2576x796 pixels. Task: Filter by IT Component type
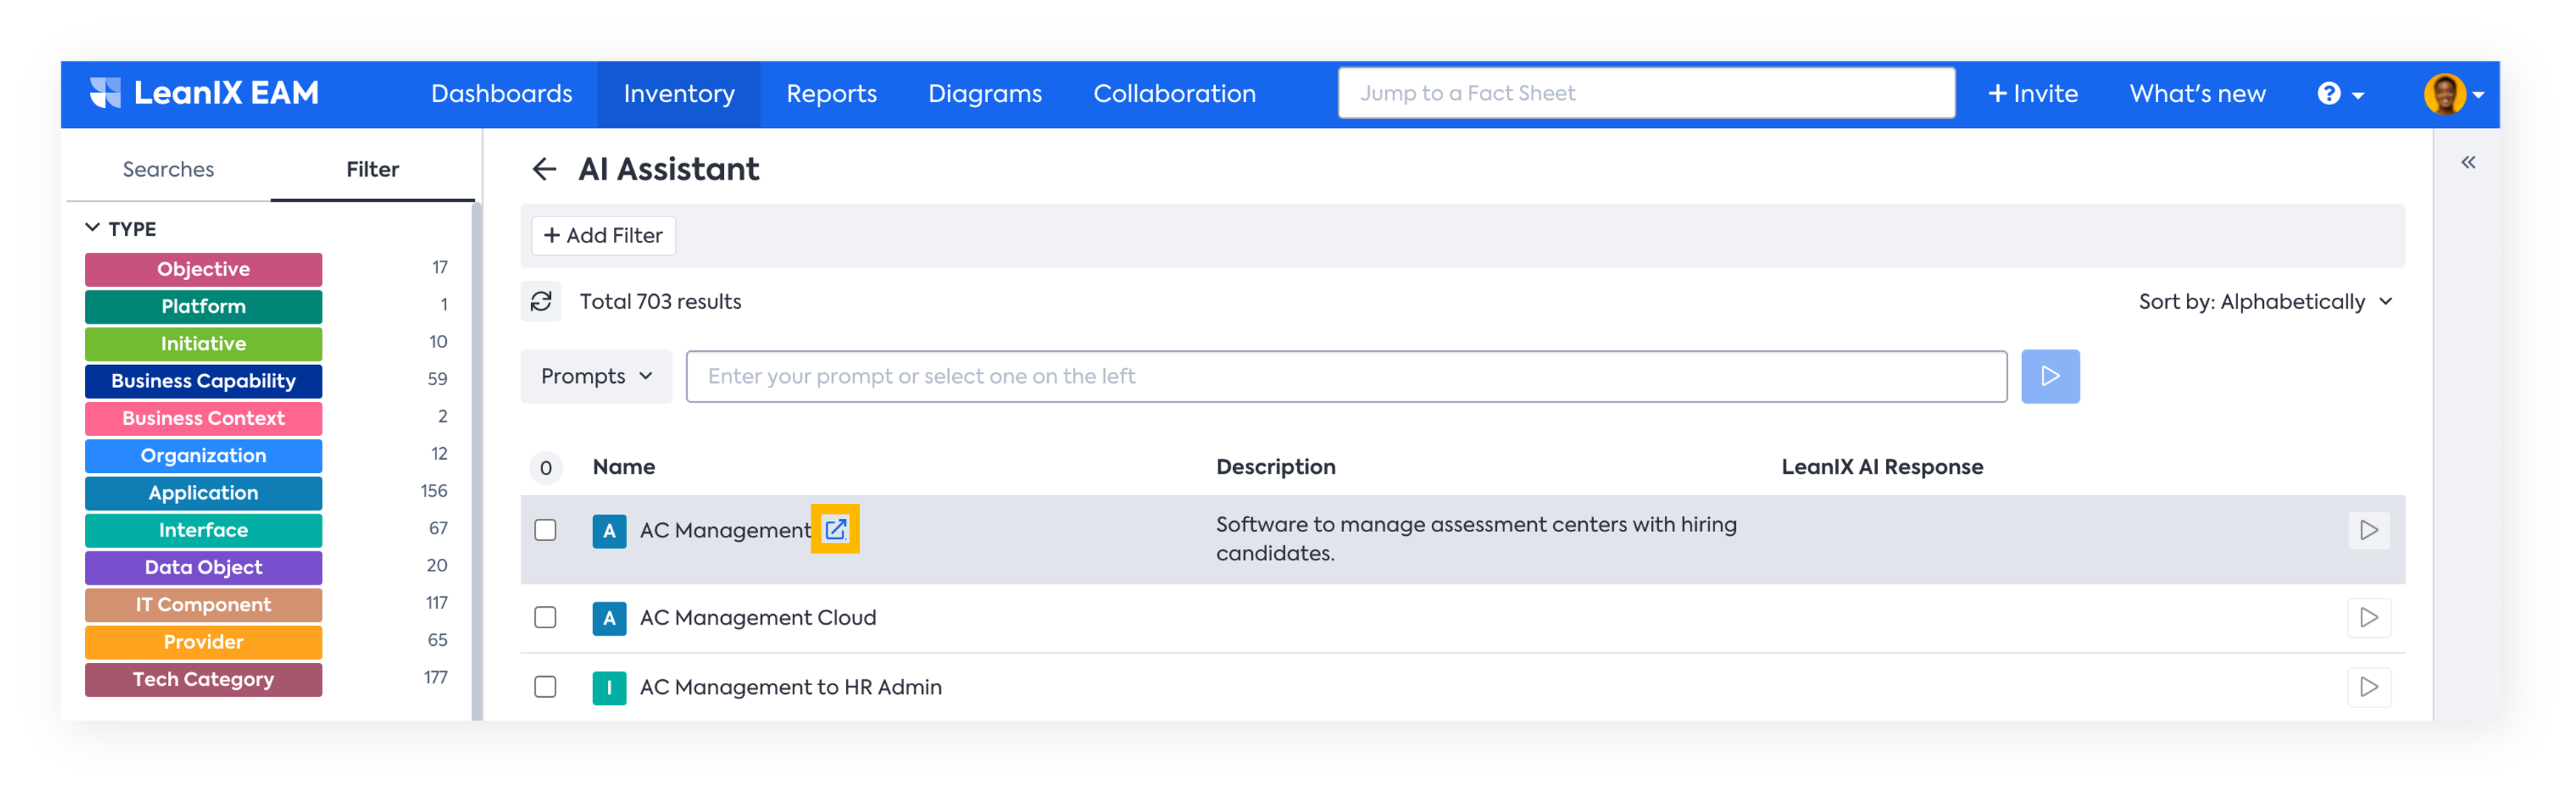203,605
